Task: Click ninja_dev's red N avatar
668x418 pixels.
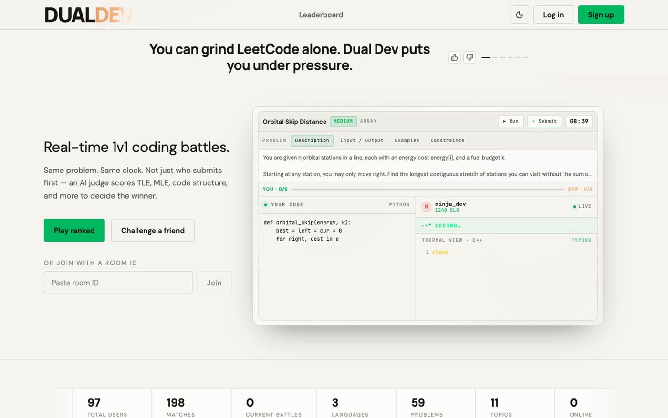Action: tap(426, 207)
